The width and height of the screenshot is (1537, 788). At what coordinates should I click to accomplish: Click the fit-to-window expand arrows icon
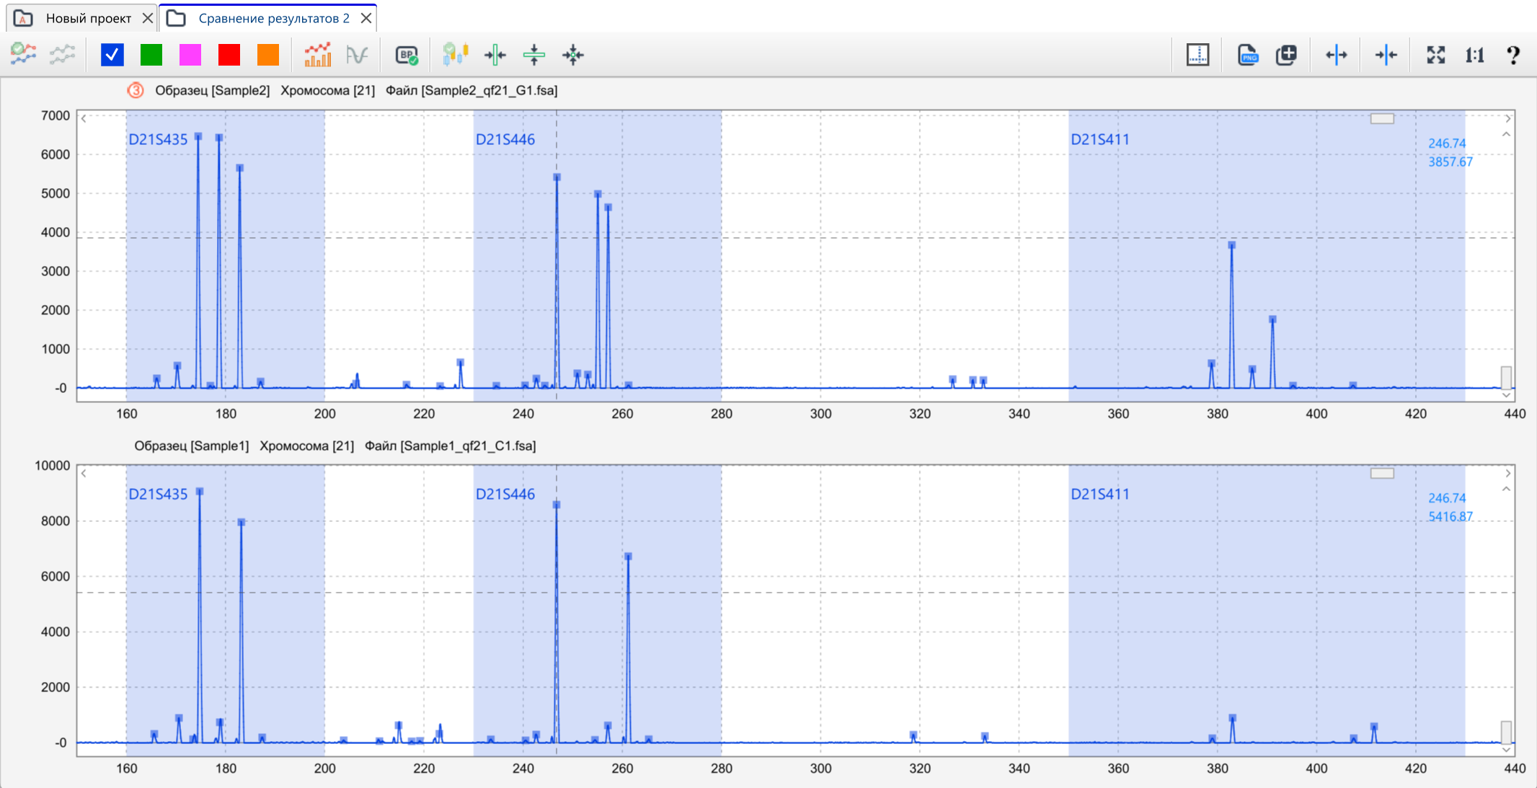[1435, 55]
